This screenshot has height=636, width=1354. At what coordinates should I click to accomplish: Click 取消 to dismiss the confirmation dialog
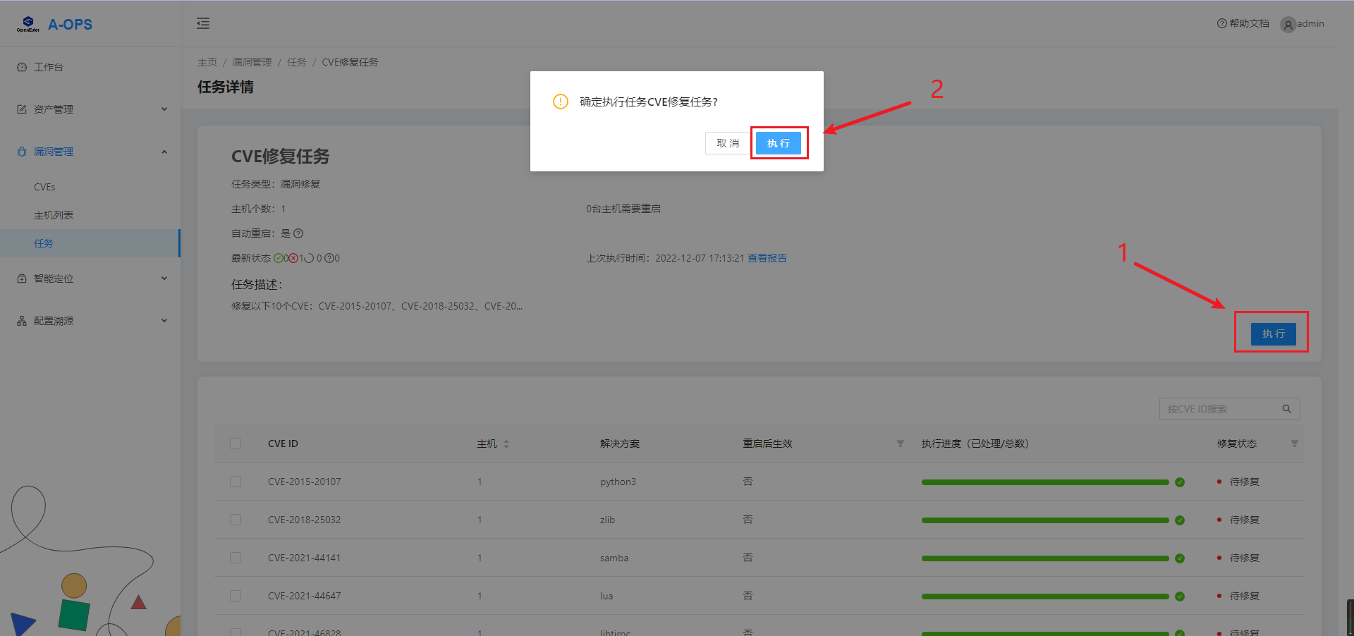pos(727,143)
